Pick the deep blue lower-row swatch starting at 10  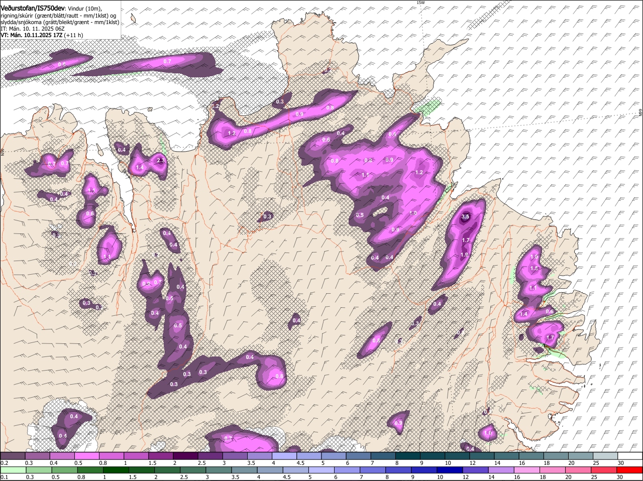[x=450, y=470]
